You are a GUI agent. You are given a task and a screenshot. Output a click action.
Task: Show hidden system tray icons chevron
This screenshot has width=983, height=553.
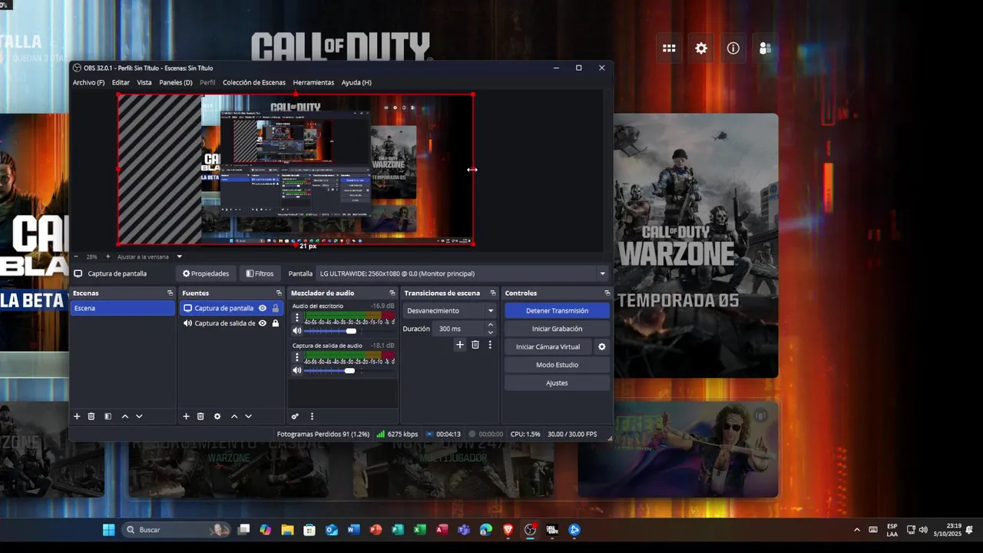[857, 530]
